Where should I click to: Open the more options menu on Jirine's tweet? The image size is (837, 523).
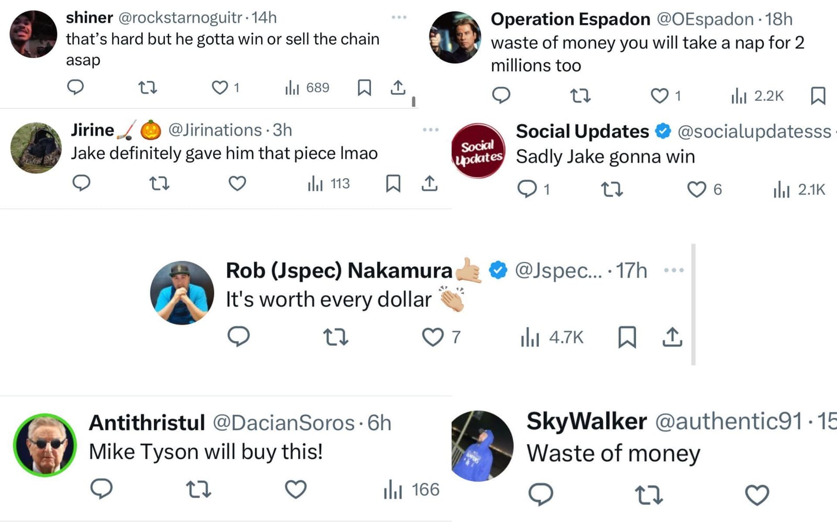pyautogui.click(x=431, y=129)
